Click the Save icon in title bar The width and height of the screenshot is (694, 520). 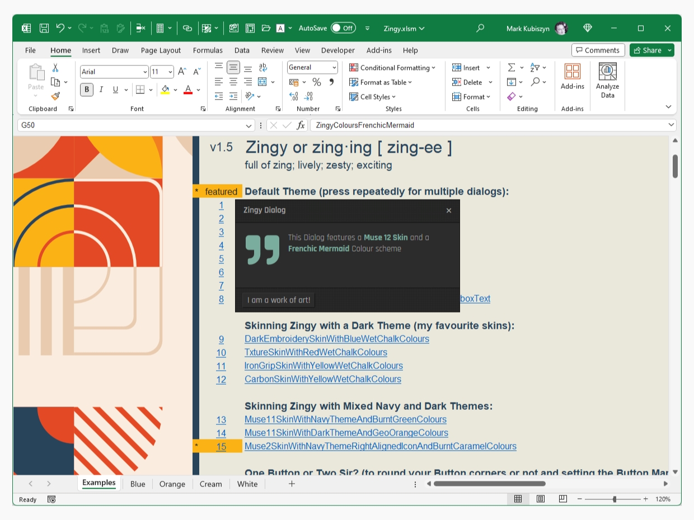(44, 28)
